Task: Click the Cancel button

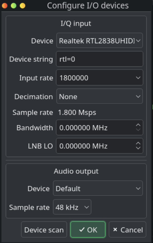Action: click(x=128, y=230)
